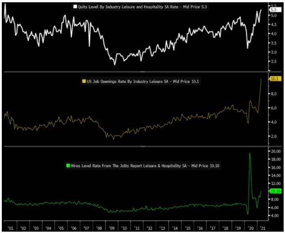Click the green Hires Level legend swatch
The height and width of the screenshot is (233, 285).
click(68, 166)
